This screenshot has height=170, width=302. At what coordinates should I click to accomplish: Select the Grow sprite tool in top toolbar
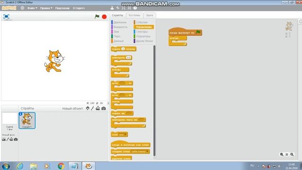(124, 8)
